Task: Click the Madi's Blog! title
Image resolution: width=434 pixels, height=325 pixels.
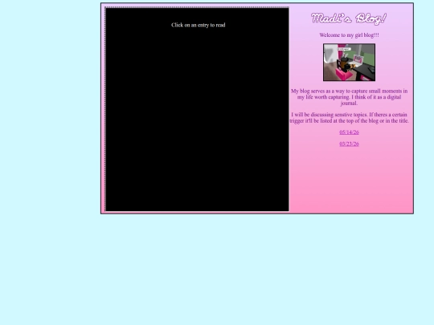Action: (349, 18)
